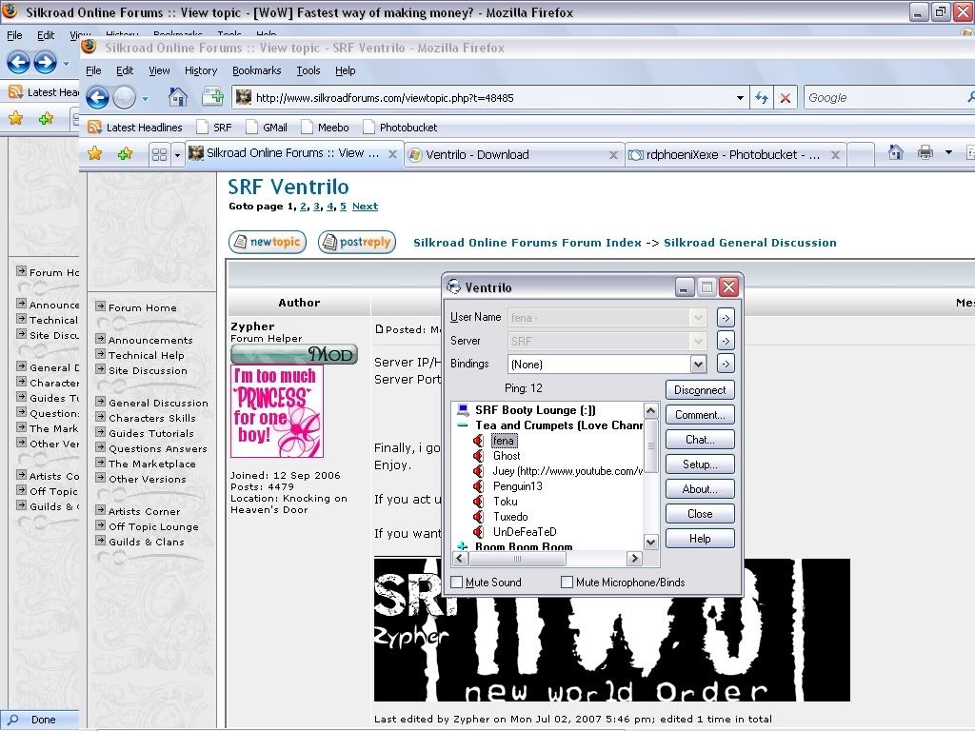The height and width of the screenshot is (731, 975).
Task: Click the Disconnect button in Ventrilo
Action: [700, 390]
